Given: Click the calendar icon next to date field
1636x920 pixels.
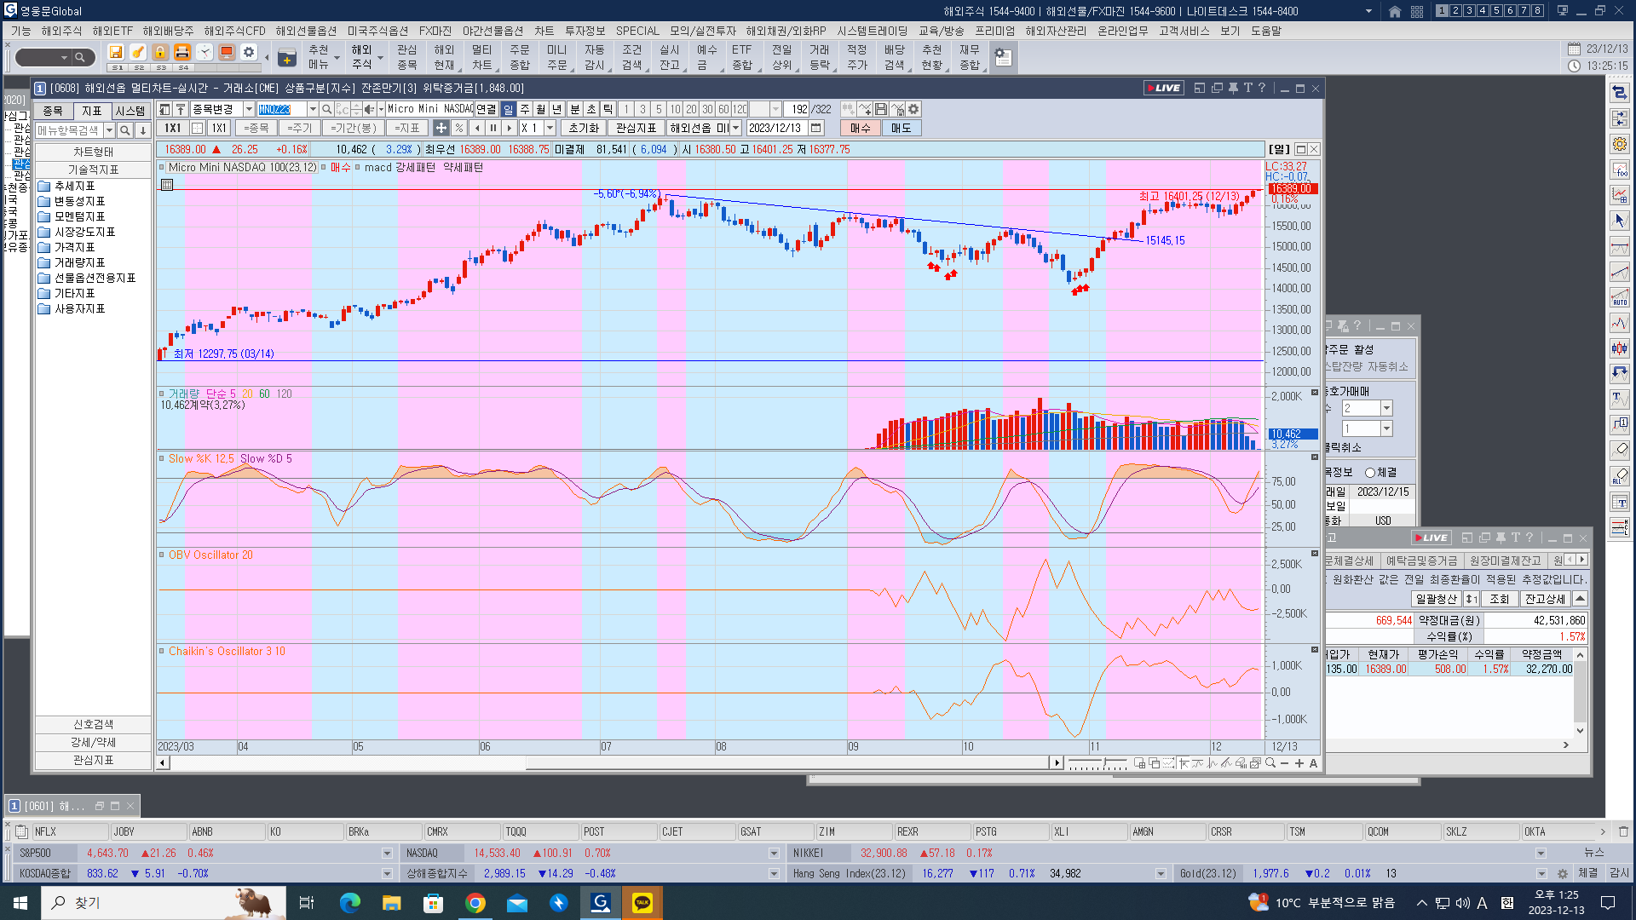Looking at the screenshot, I should 816,128.
